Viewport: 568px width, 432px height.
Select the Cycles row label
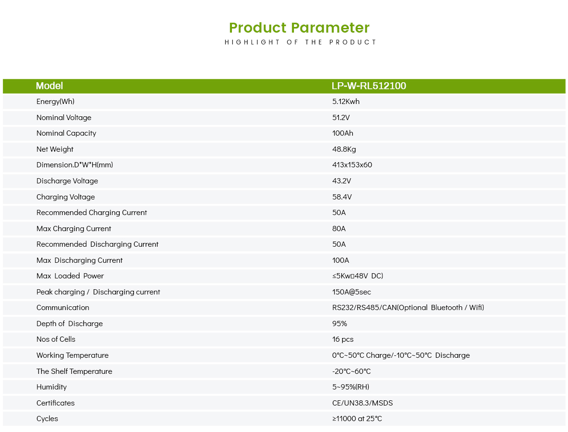[x=47, y=419]
